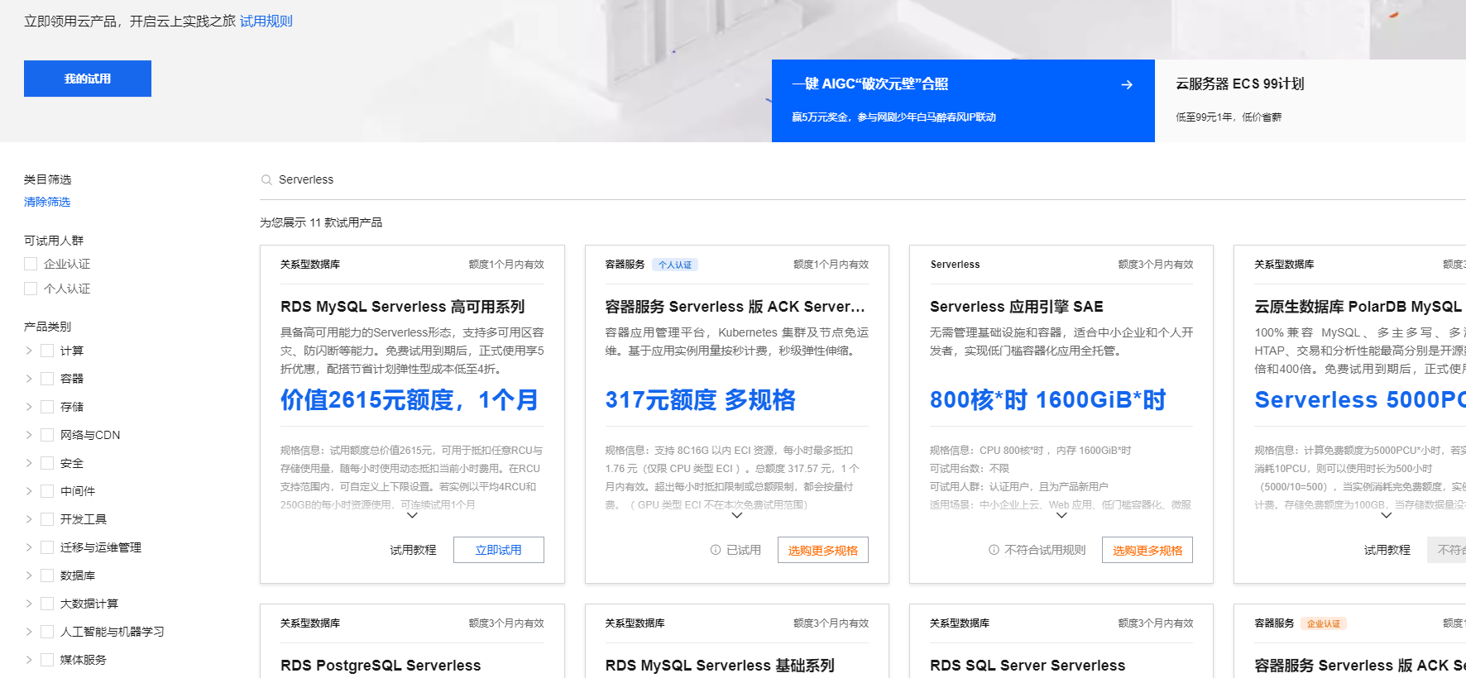
Task: Expand PolarDB MySQL card spec details chevron
Action: [x=1387, y=515]
